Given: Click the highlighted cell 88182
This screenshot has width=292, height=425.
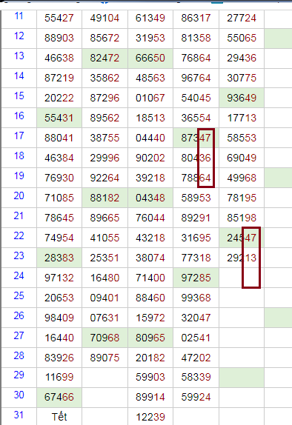Looking at the screenshot, I should [x=104, y=198].
